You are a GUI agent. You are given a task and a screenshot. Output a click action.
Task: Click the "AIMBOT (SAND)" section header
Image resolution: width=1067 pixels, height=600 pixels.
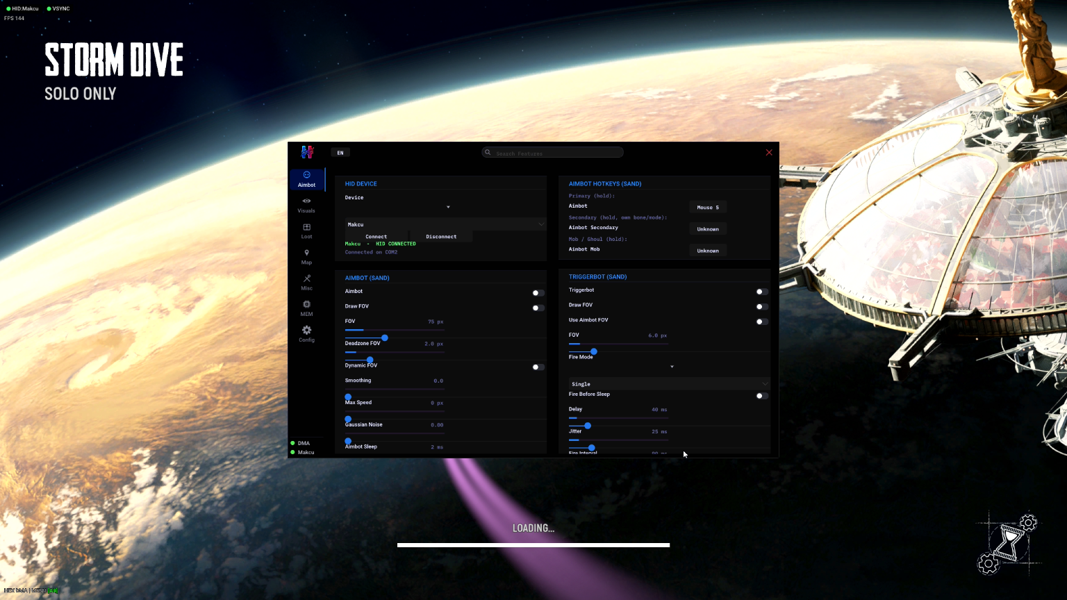click(367, 278)
